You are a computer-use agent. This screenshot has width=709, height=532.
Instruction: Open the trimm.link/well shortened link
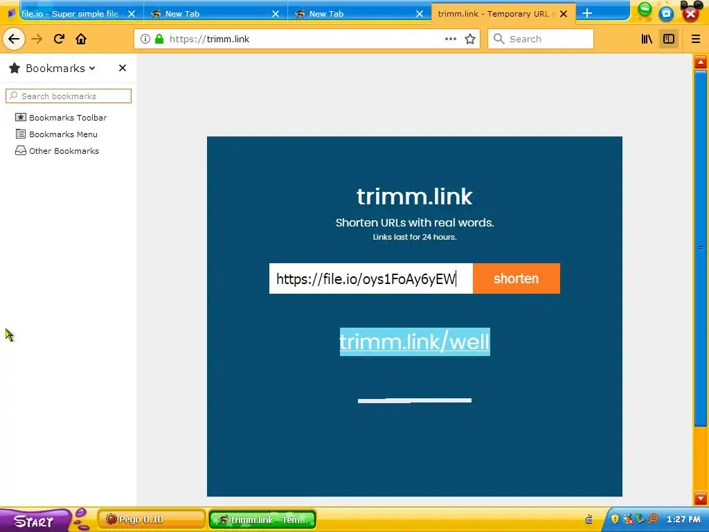tap(415, 342)
